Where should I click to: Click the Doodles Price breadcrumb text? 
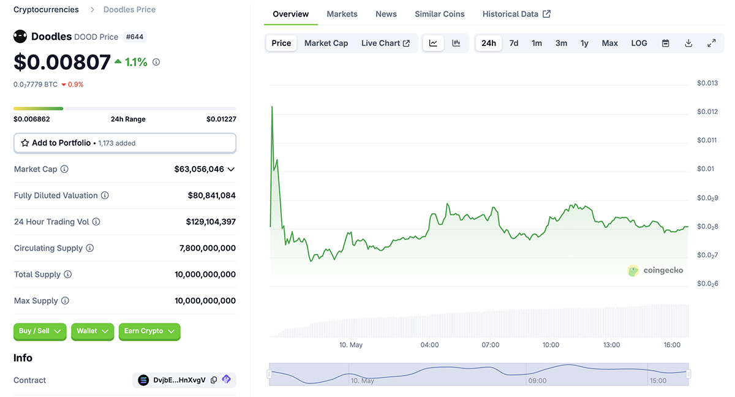coord(129,9)
